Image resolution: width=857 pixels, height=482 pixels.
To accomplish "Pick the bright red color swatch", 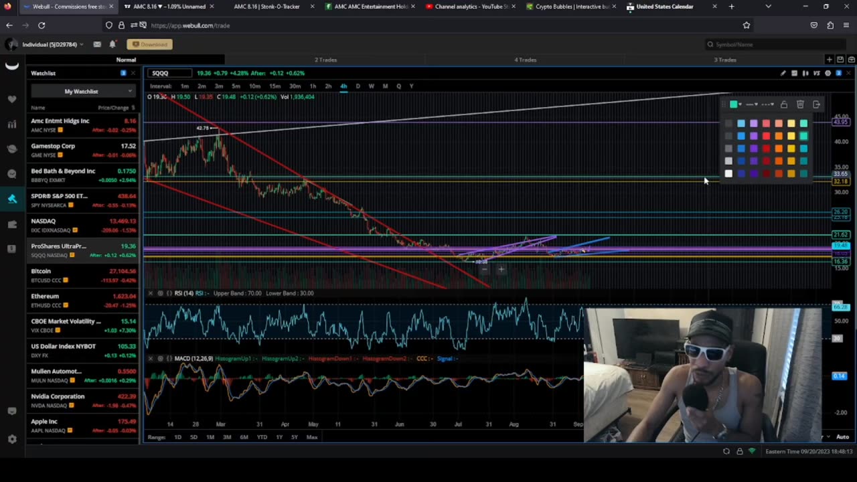I will 766,136.
